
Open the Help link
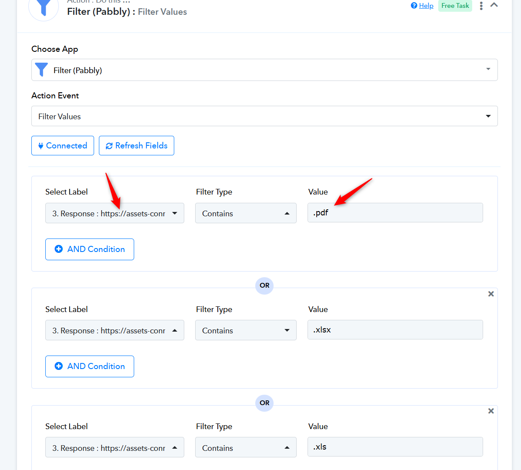[x=426, y=6]
